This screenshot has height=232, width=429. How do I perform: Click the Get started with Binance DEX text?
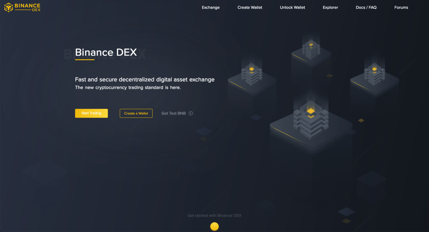tap(214, 215)
